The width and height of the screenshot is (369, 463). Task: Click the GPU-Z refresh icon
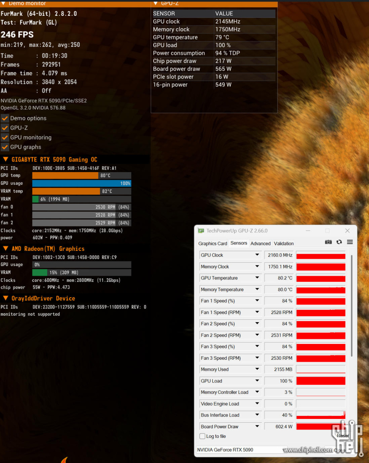pos(339,242)
